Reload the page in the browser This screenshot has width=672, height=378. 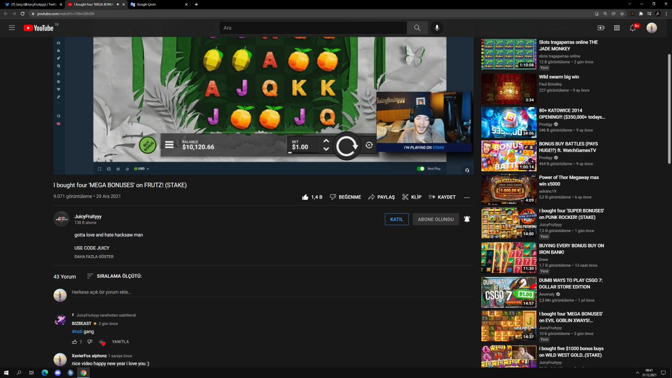tap(22, 13)
